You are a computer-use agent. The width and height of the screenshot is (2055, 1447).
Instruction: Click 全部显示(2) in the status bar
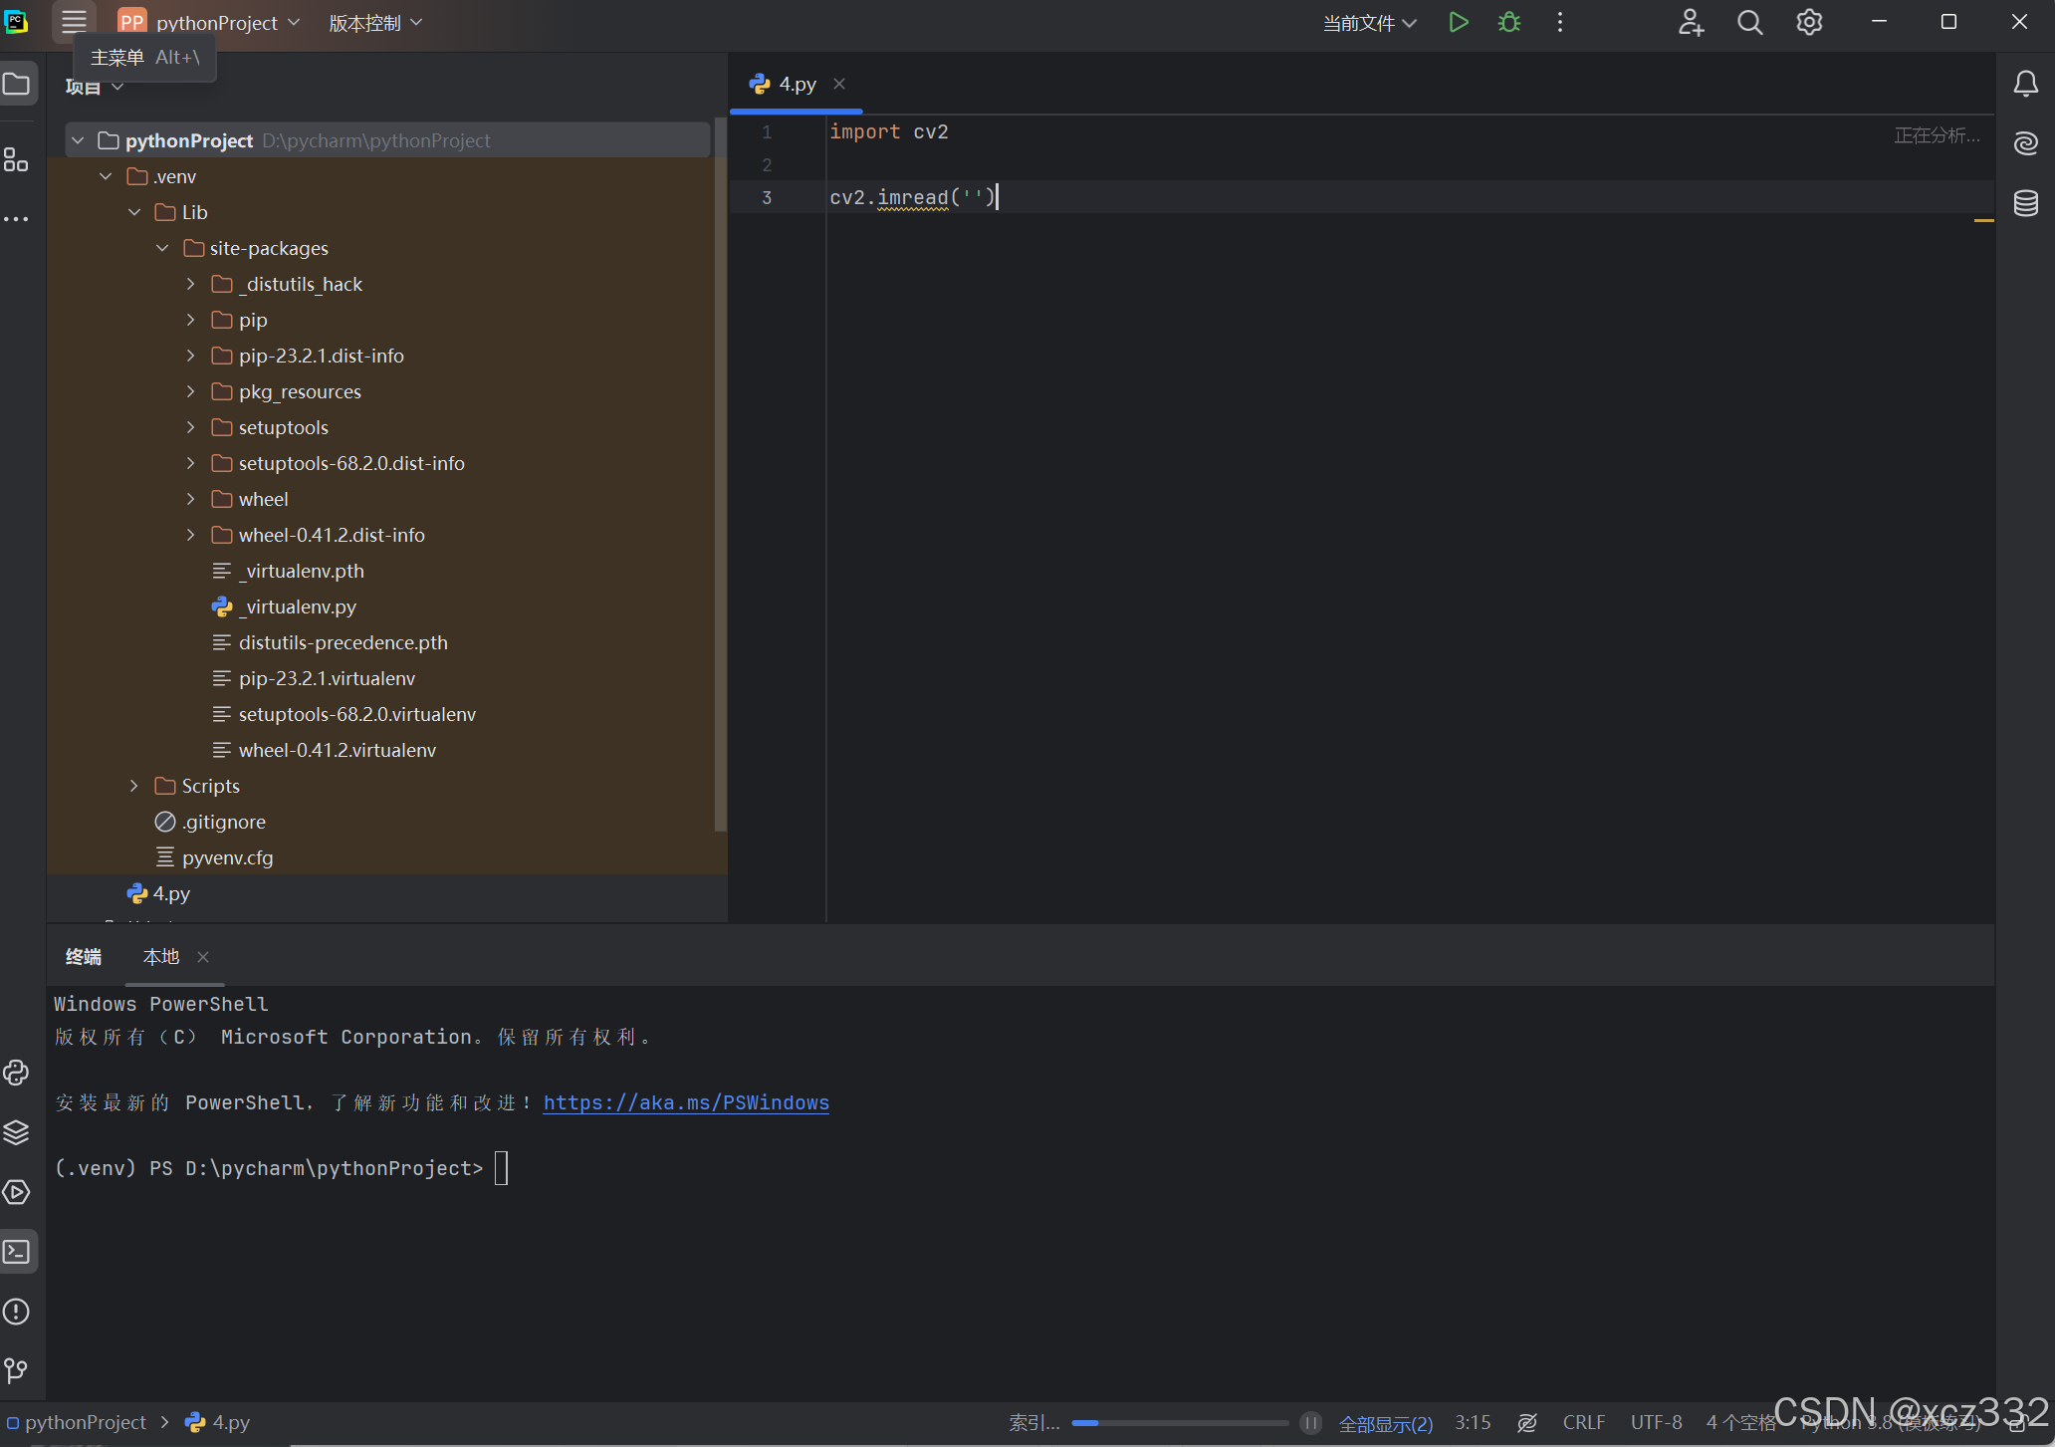coord(1386,1423)
